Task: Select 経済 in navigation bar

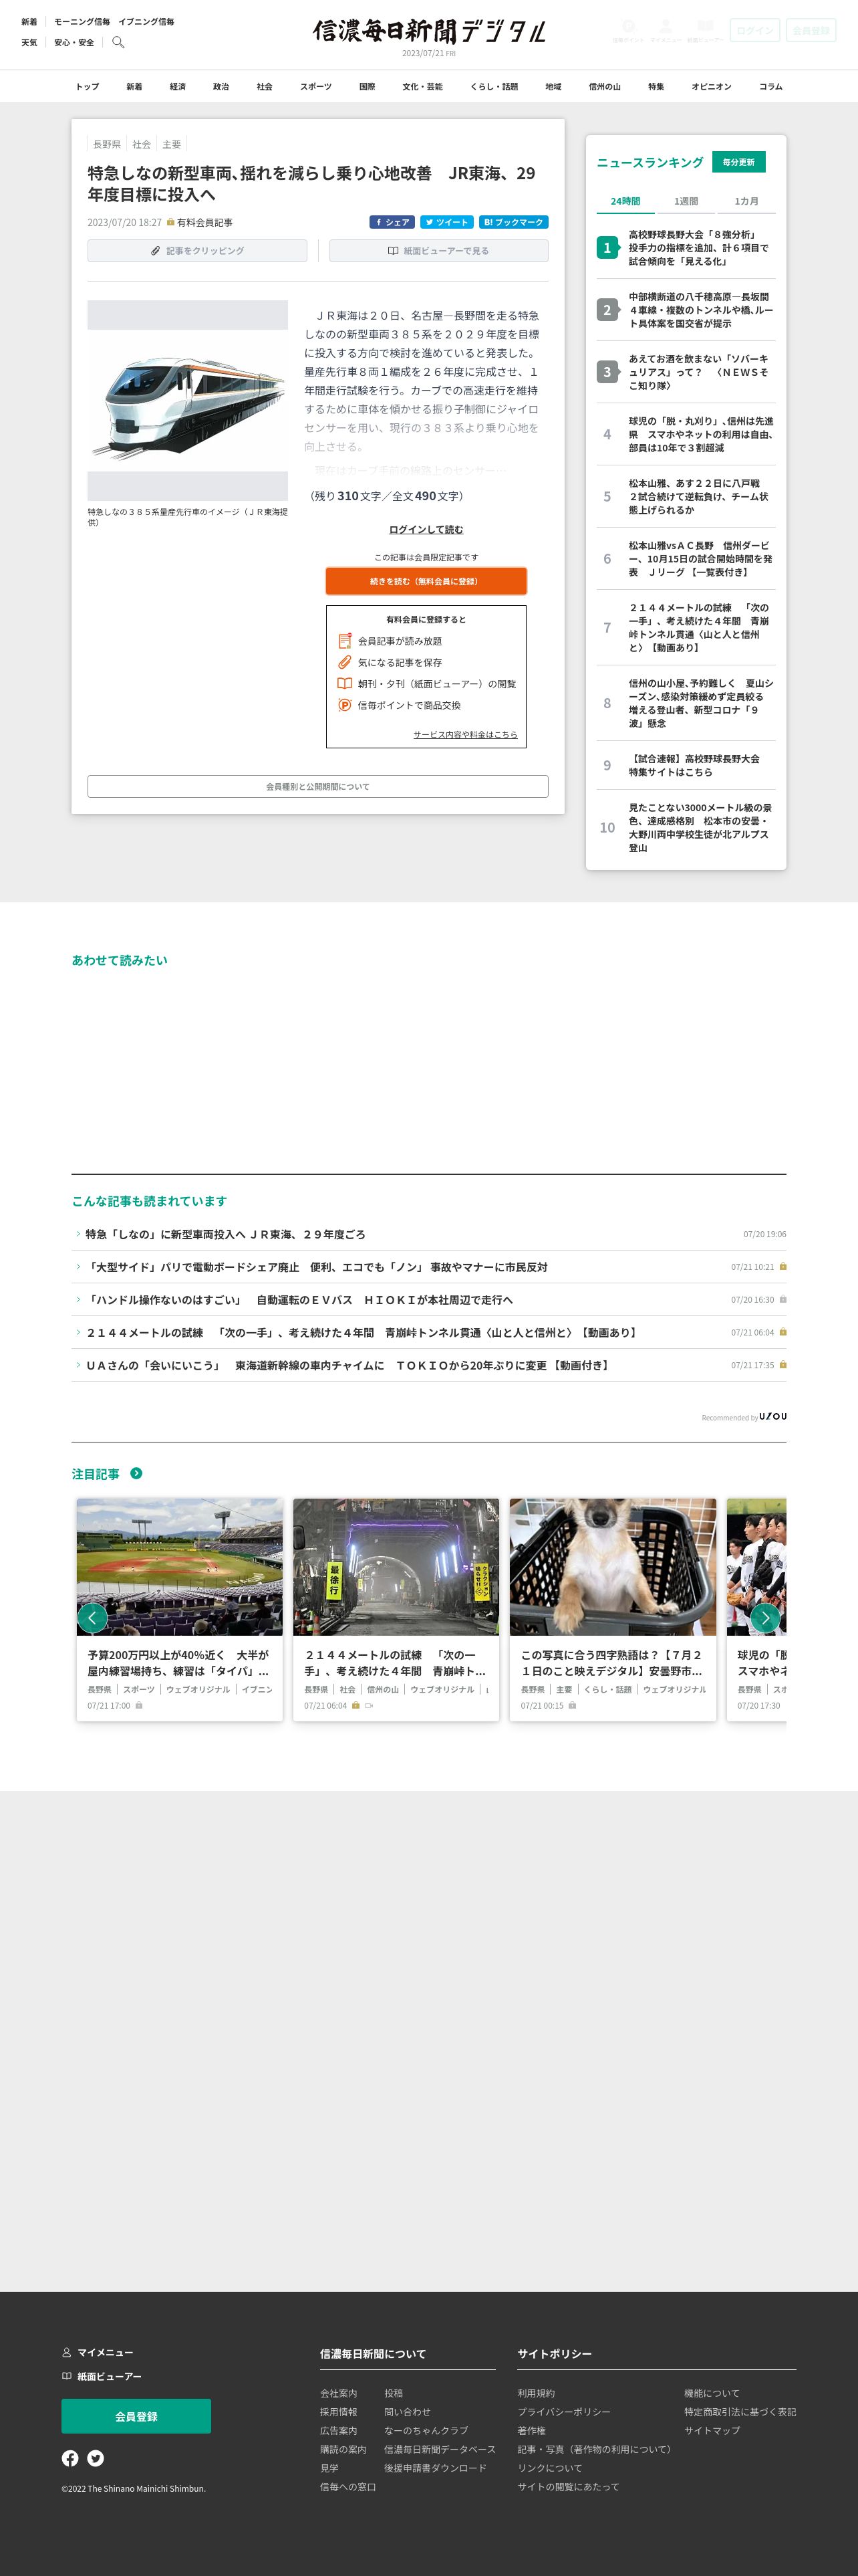Action: click(x=178, y=86)
